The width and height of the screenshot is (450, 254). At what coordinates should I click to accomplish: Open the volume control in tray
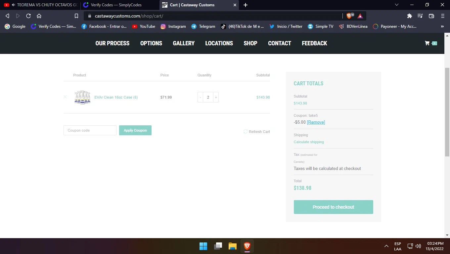click(x=418, y=246)
